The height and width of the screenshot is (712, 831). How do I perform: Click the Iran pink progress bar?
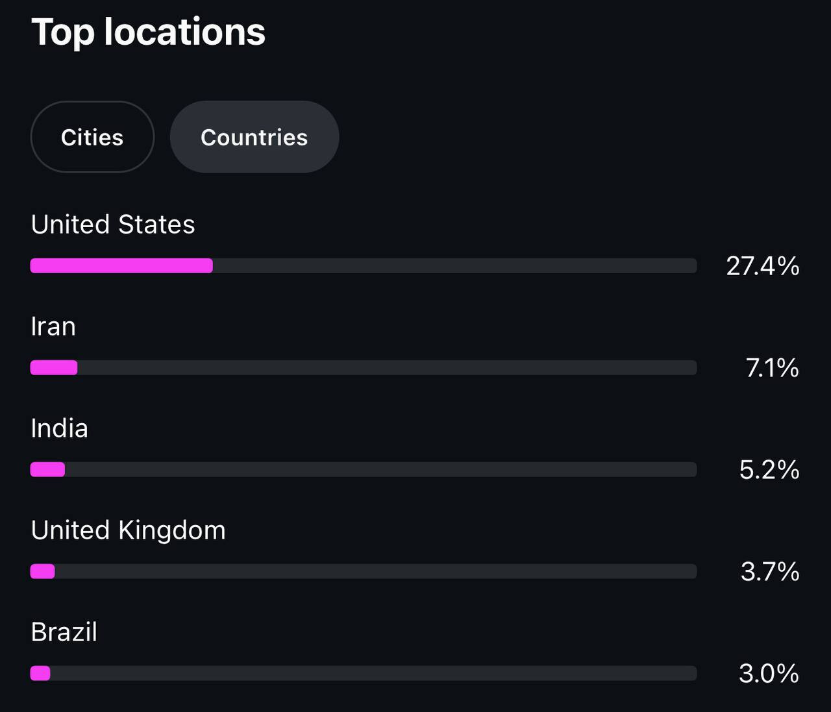(x=54, y=367)
